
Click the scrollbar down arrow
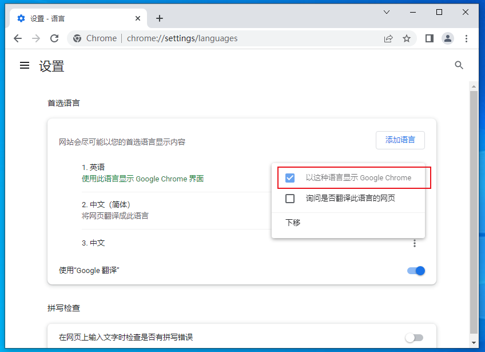[x=474, y=343]
